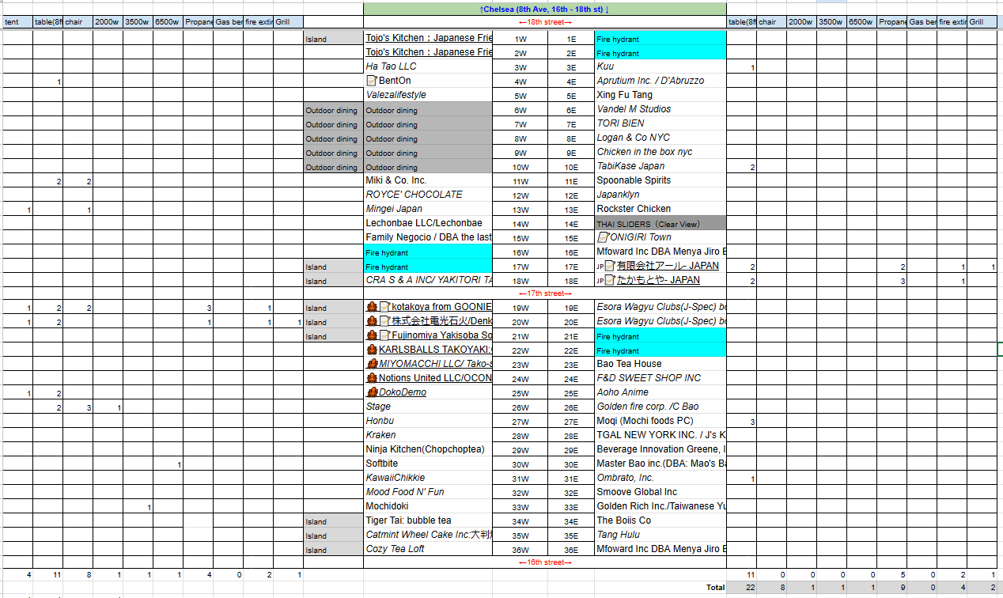1003x598 pixels.
Task: Open the Notions United LLC link
Action: 435,378
